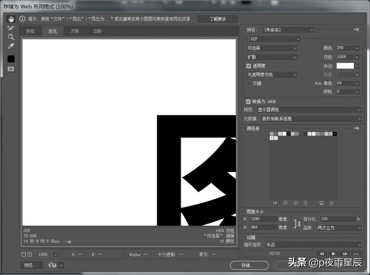Open the 损耗 dropdown arrow

coord(357,92)
